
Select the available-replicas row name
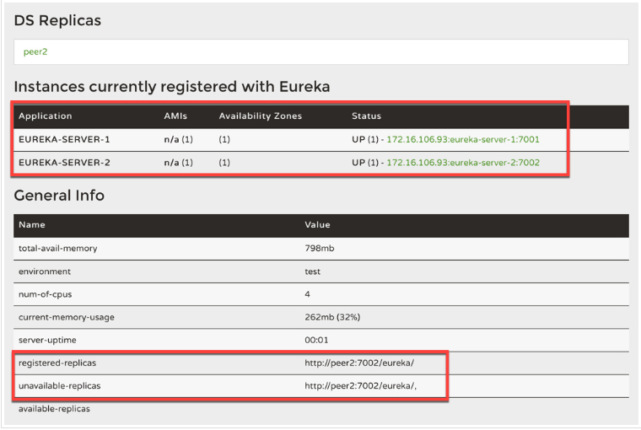point(54,409)
